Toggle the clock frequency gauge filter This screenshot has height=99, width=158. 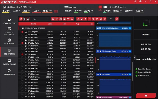coord(97,19)
